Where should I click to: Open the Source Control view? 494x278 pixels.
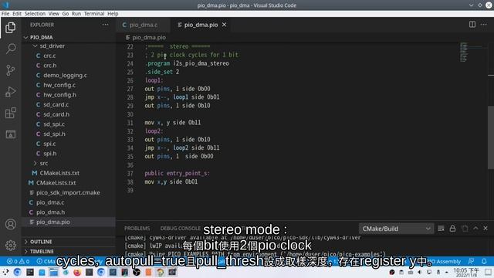(10, 70)
